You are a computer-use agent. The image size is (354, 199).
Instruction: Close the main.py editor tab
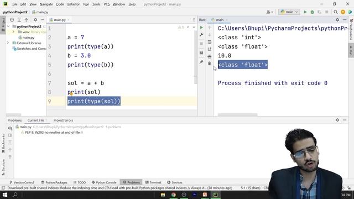pyautogui.click(x=69, y=20)
